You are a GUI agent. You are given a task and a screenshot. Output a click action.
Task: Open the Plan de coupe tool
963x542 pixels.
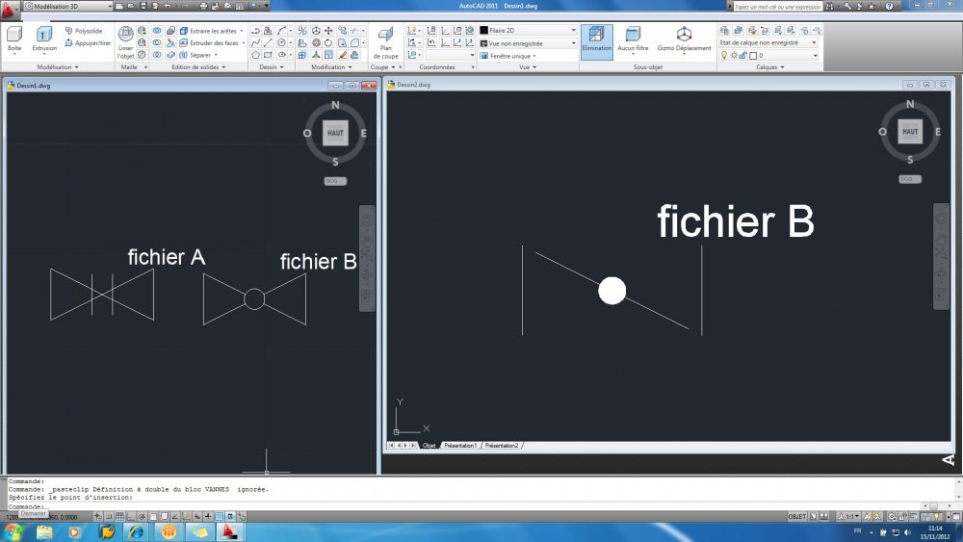pos(386,43)
